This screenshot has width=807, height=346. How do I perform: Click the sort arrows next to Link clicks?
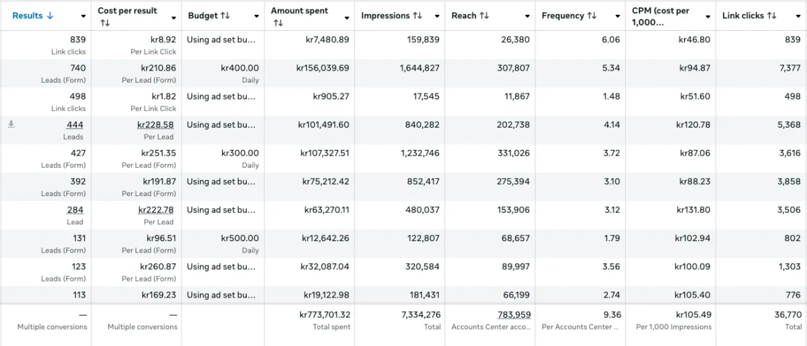pos(771,15)
